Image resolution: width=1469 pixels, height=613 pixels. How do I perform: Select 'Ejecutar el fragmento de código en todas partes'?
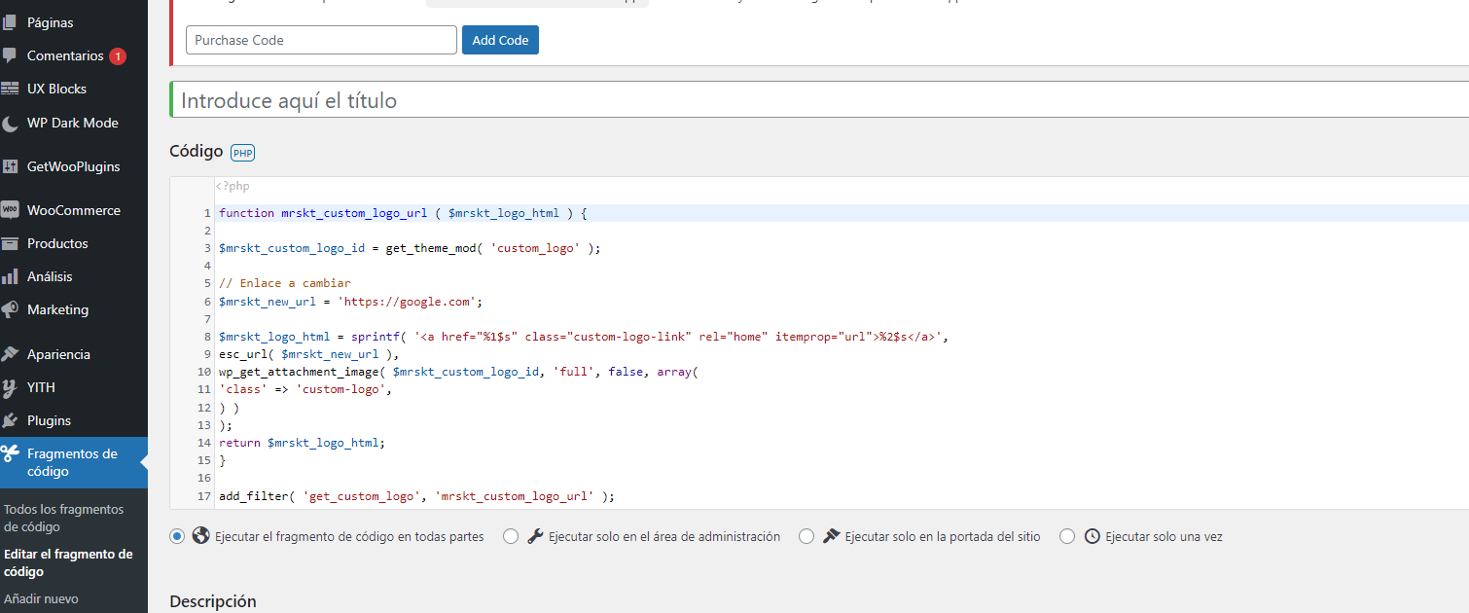pyautogui.click(x=177, y=536)
